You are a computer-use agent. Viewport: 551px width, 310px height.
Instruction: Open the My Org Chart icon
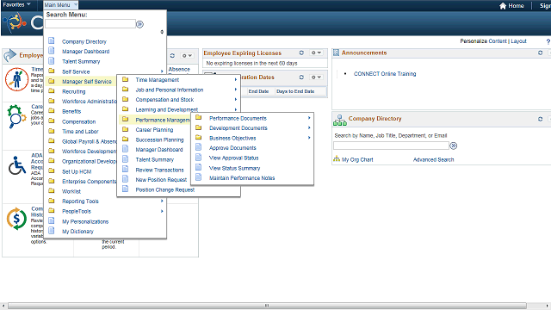pyautogui.click(x=337, y=158)
